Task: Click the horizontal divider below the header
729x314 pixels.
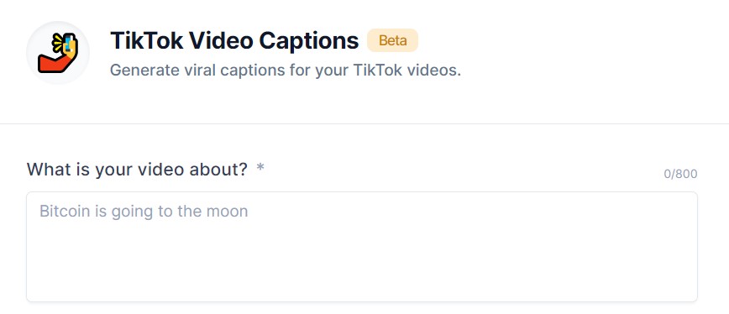Action: click(364, 123)
